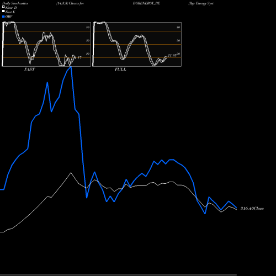Click the Slow D legend swatch
Viewport: 276px width, 276px height.
click(3, 7)
